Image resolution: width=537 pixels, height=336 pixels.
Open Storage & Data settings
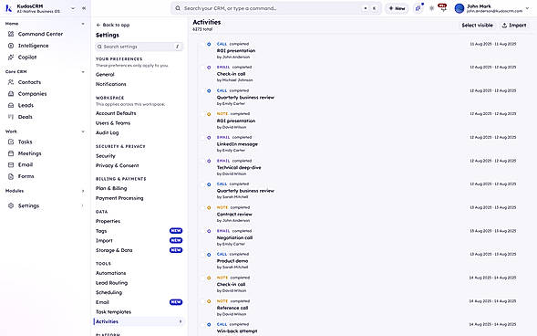[114, 250]
